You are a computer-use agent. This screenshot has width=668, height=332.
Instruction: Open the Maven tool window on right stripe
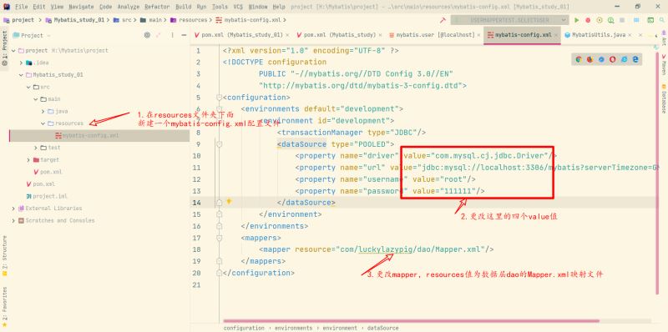(x=664, y=64)
